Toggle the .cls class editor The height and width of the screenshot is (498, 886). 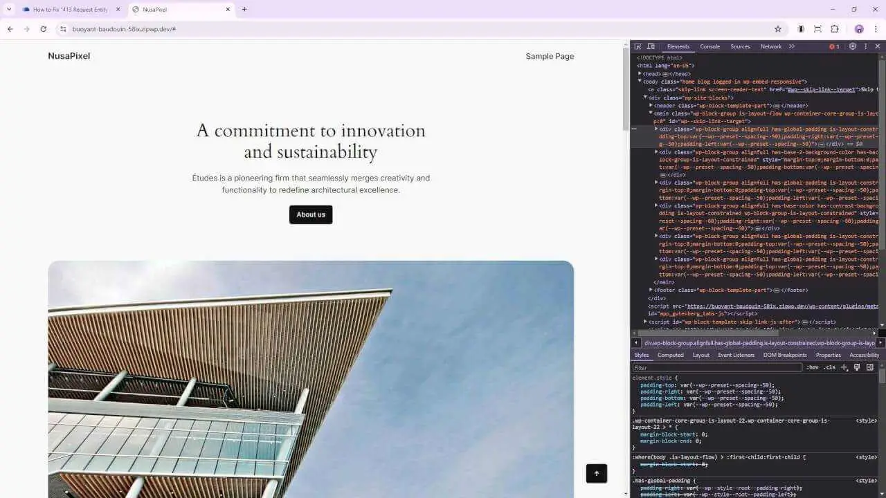pyautogui.click(x=829, y=367)
